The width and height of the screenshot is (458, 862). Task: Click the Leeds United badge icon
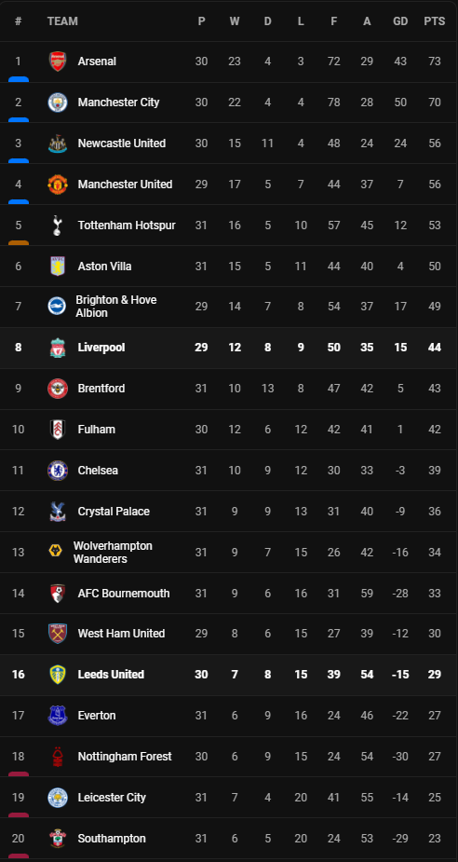57,675
